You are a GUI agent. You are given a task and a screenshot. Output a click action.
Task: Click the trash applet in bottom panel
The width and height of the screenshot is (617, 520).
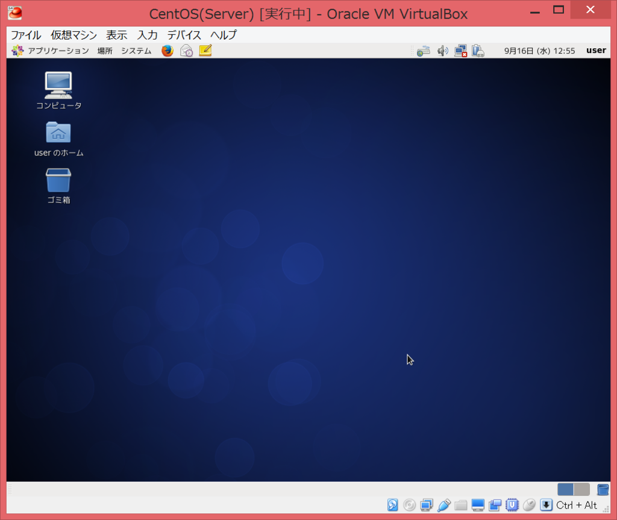tap(603, 489)
